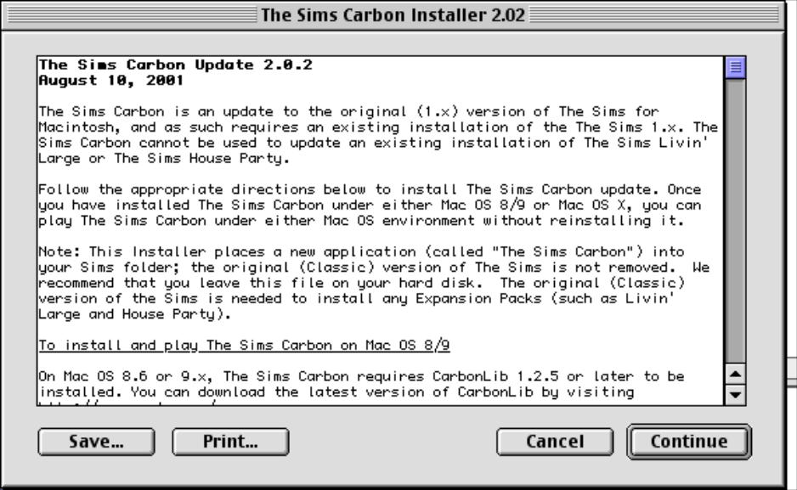Viewport: 797px width, 490px height.
Task: Print the readme with Print... button
Action: (x=229, y=442)
